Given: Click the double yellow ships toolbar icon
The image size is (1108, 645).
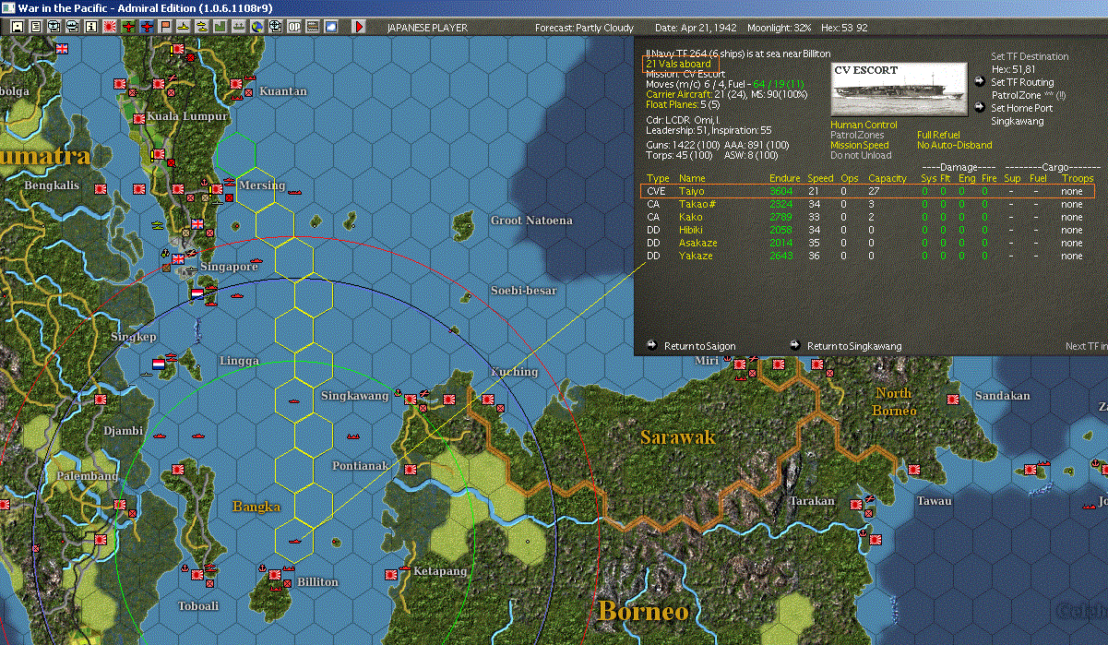Looking at the screenshot, I should click(x=201, y=27).
